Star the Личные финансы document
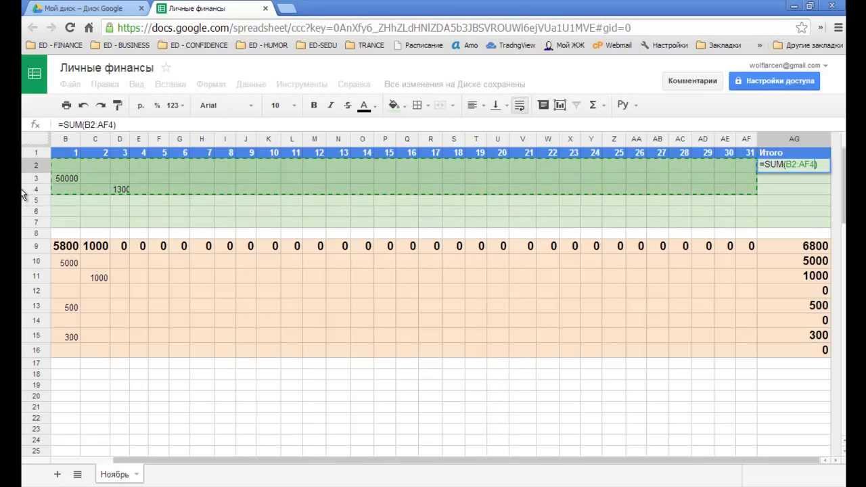 point(166,68)
